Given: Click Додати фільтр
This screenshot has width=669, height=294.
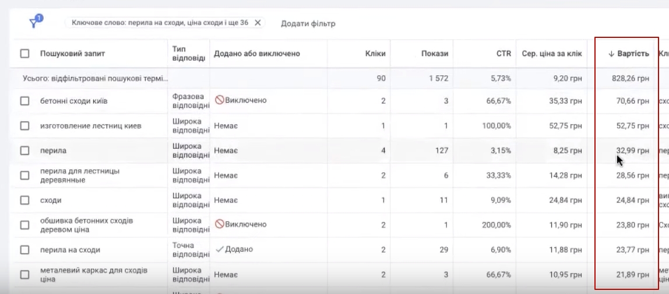Looking at the screenshot, I should click(x=308, y=24).
